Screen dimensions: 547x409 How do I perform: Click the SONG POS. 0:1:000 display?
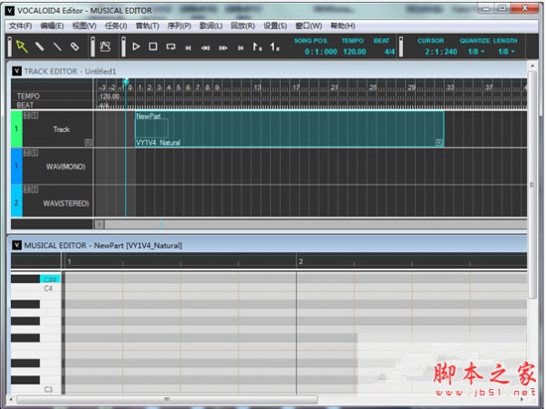[321, 52]
